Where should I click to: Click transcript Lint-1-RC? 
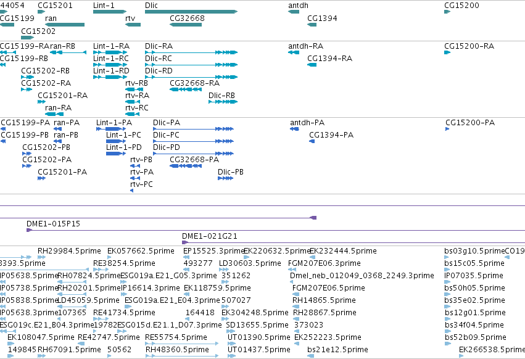[110, 65]
